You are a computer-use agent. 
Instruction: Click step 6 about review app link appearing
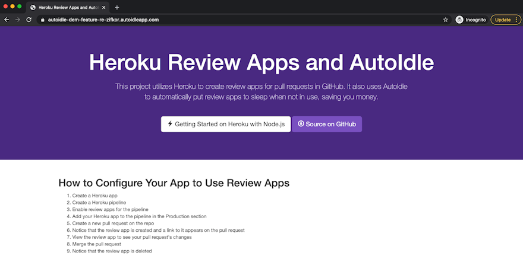pyautogui.click(x=159, y=230)
